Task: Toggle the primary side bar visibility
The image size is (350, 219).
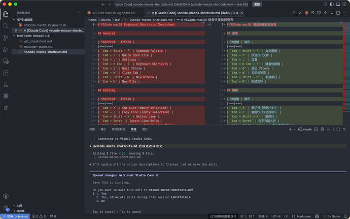Action: tap(332, 4)
